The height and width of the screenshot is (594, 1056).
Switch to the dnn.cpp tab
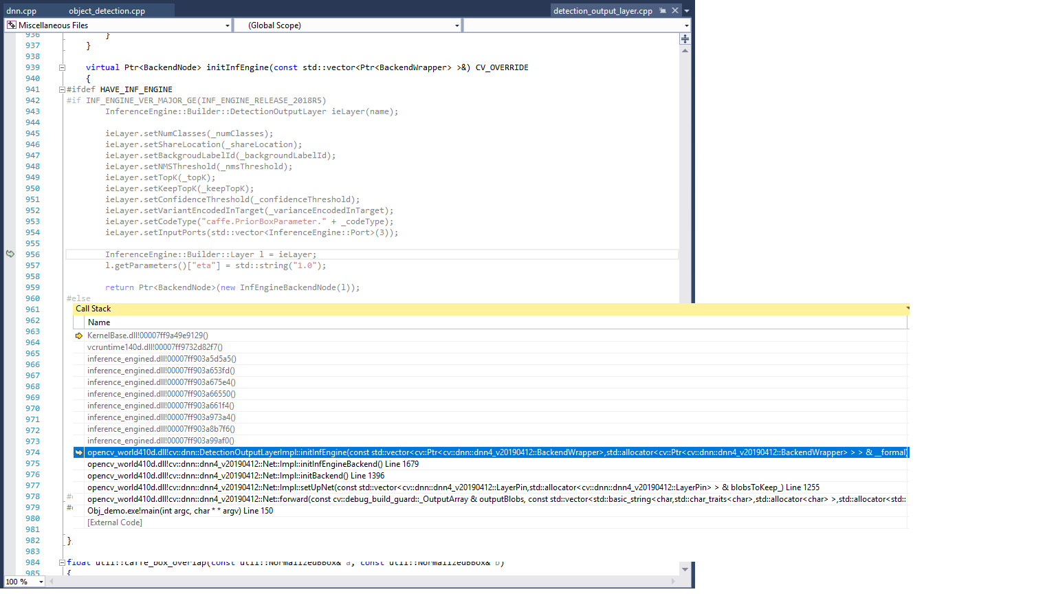coord(21,11)
